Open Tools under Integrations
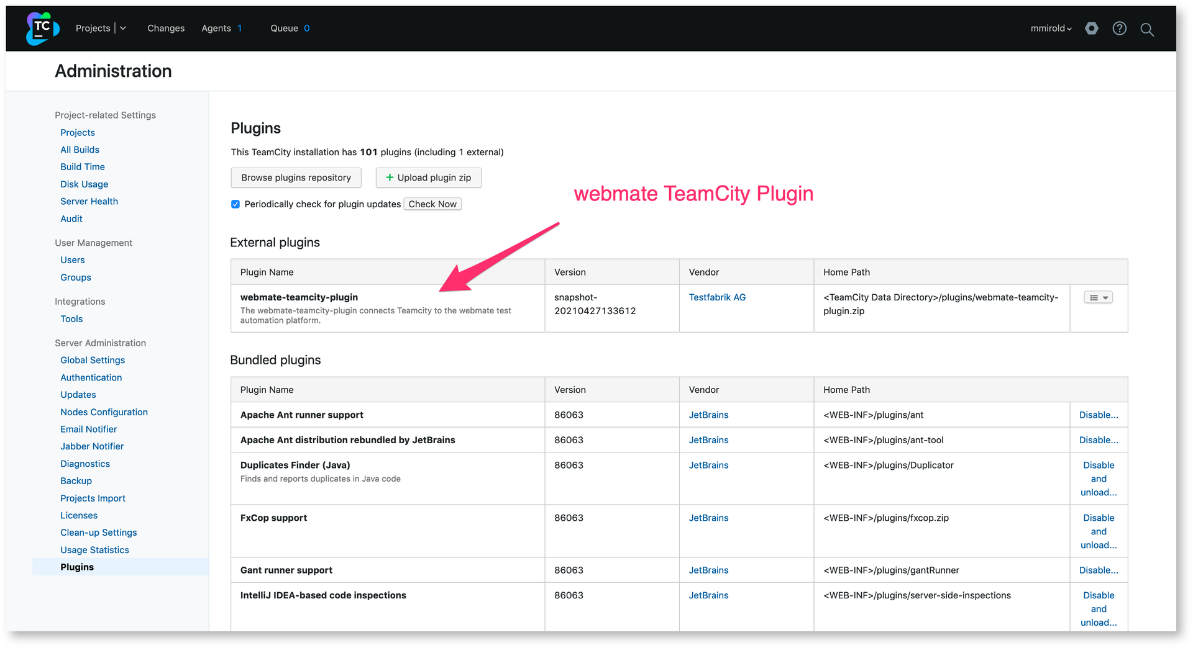Image resolution: width=1193 pixels, height=648 pixels. pos(71,319)
